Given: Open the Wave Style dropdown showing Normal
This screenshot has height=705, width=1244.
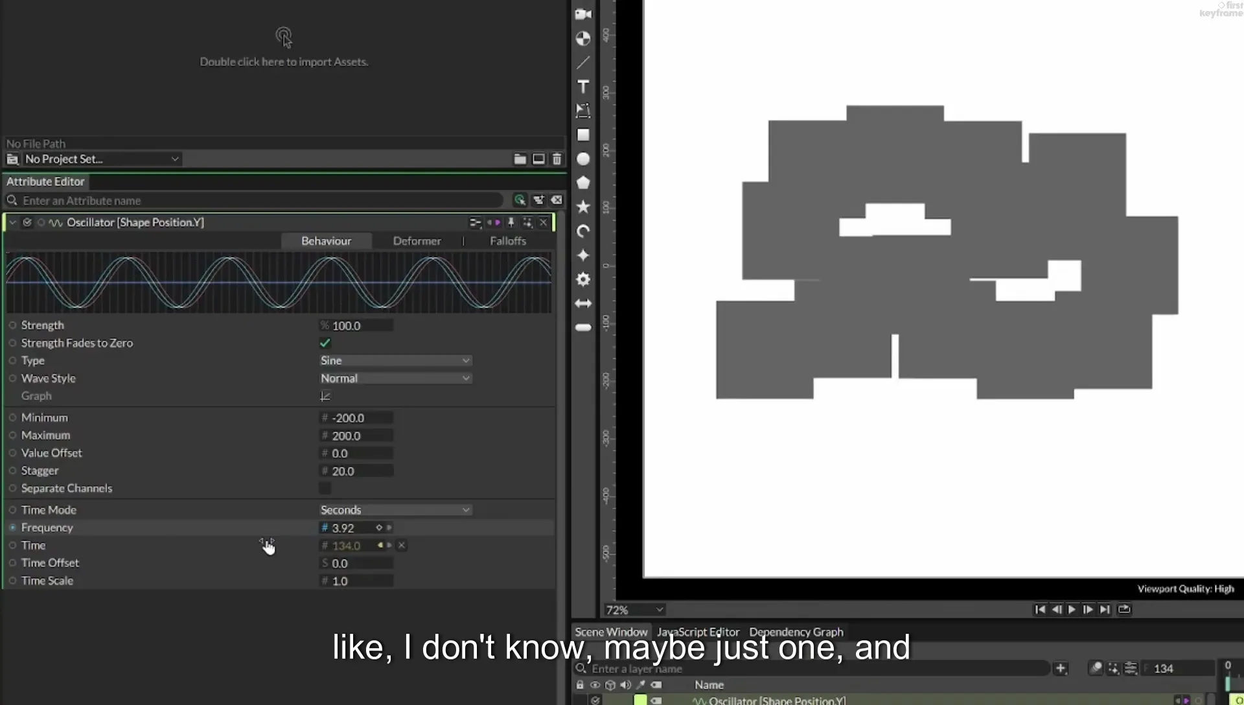Looking at the screenshot, I should point(395,378).
